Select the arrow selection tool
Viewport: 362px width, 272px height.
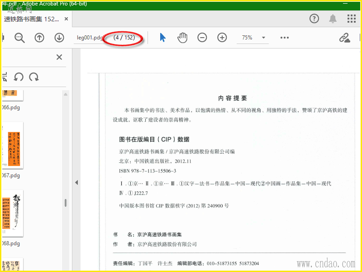(x=162, y=38)
